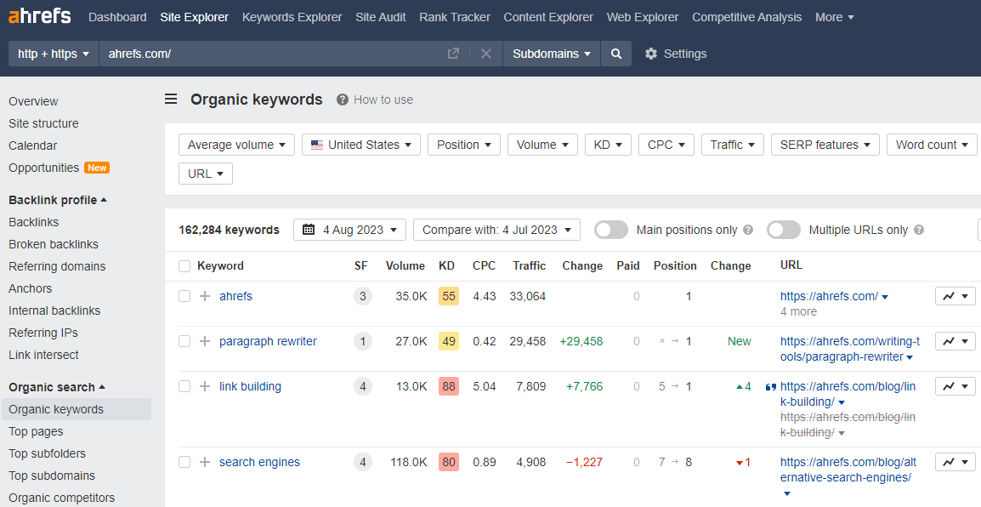Open the paragraph rewriter keyword link
The height and width of the screenshot is (507, 981).
[268, 341]
